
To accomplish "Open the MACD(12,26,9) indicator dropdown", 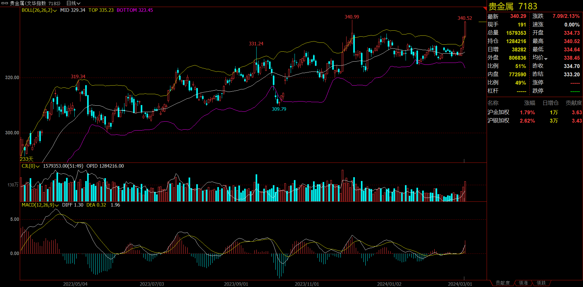I will pos(57,205).
